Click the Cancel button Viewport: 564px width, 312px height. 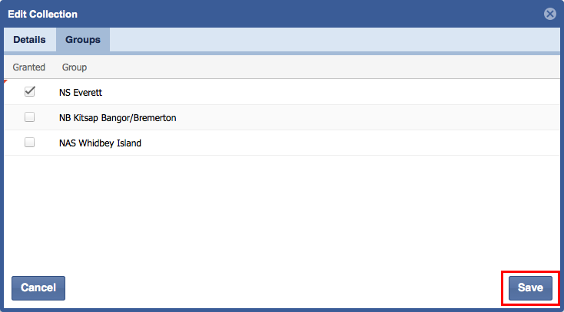tap(38, 287)
